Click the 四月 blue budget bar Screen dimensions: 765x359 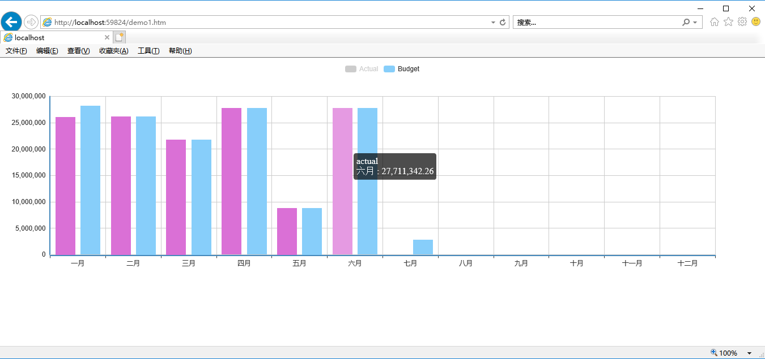[257, 181]
